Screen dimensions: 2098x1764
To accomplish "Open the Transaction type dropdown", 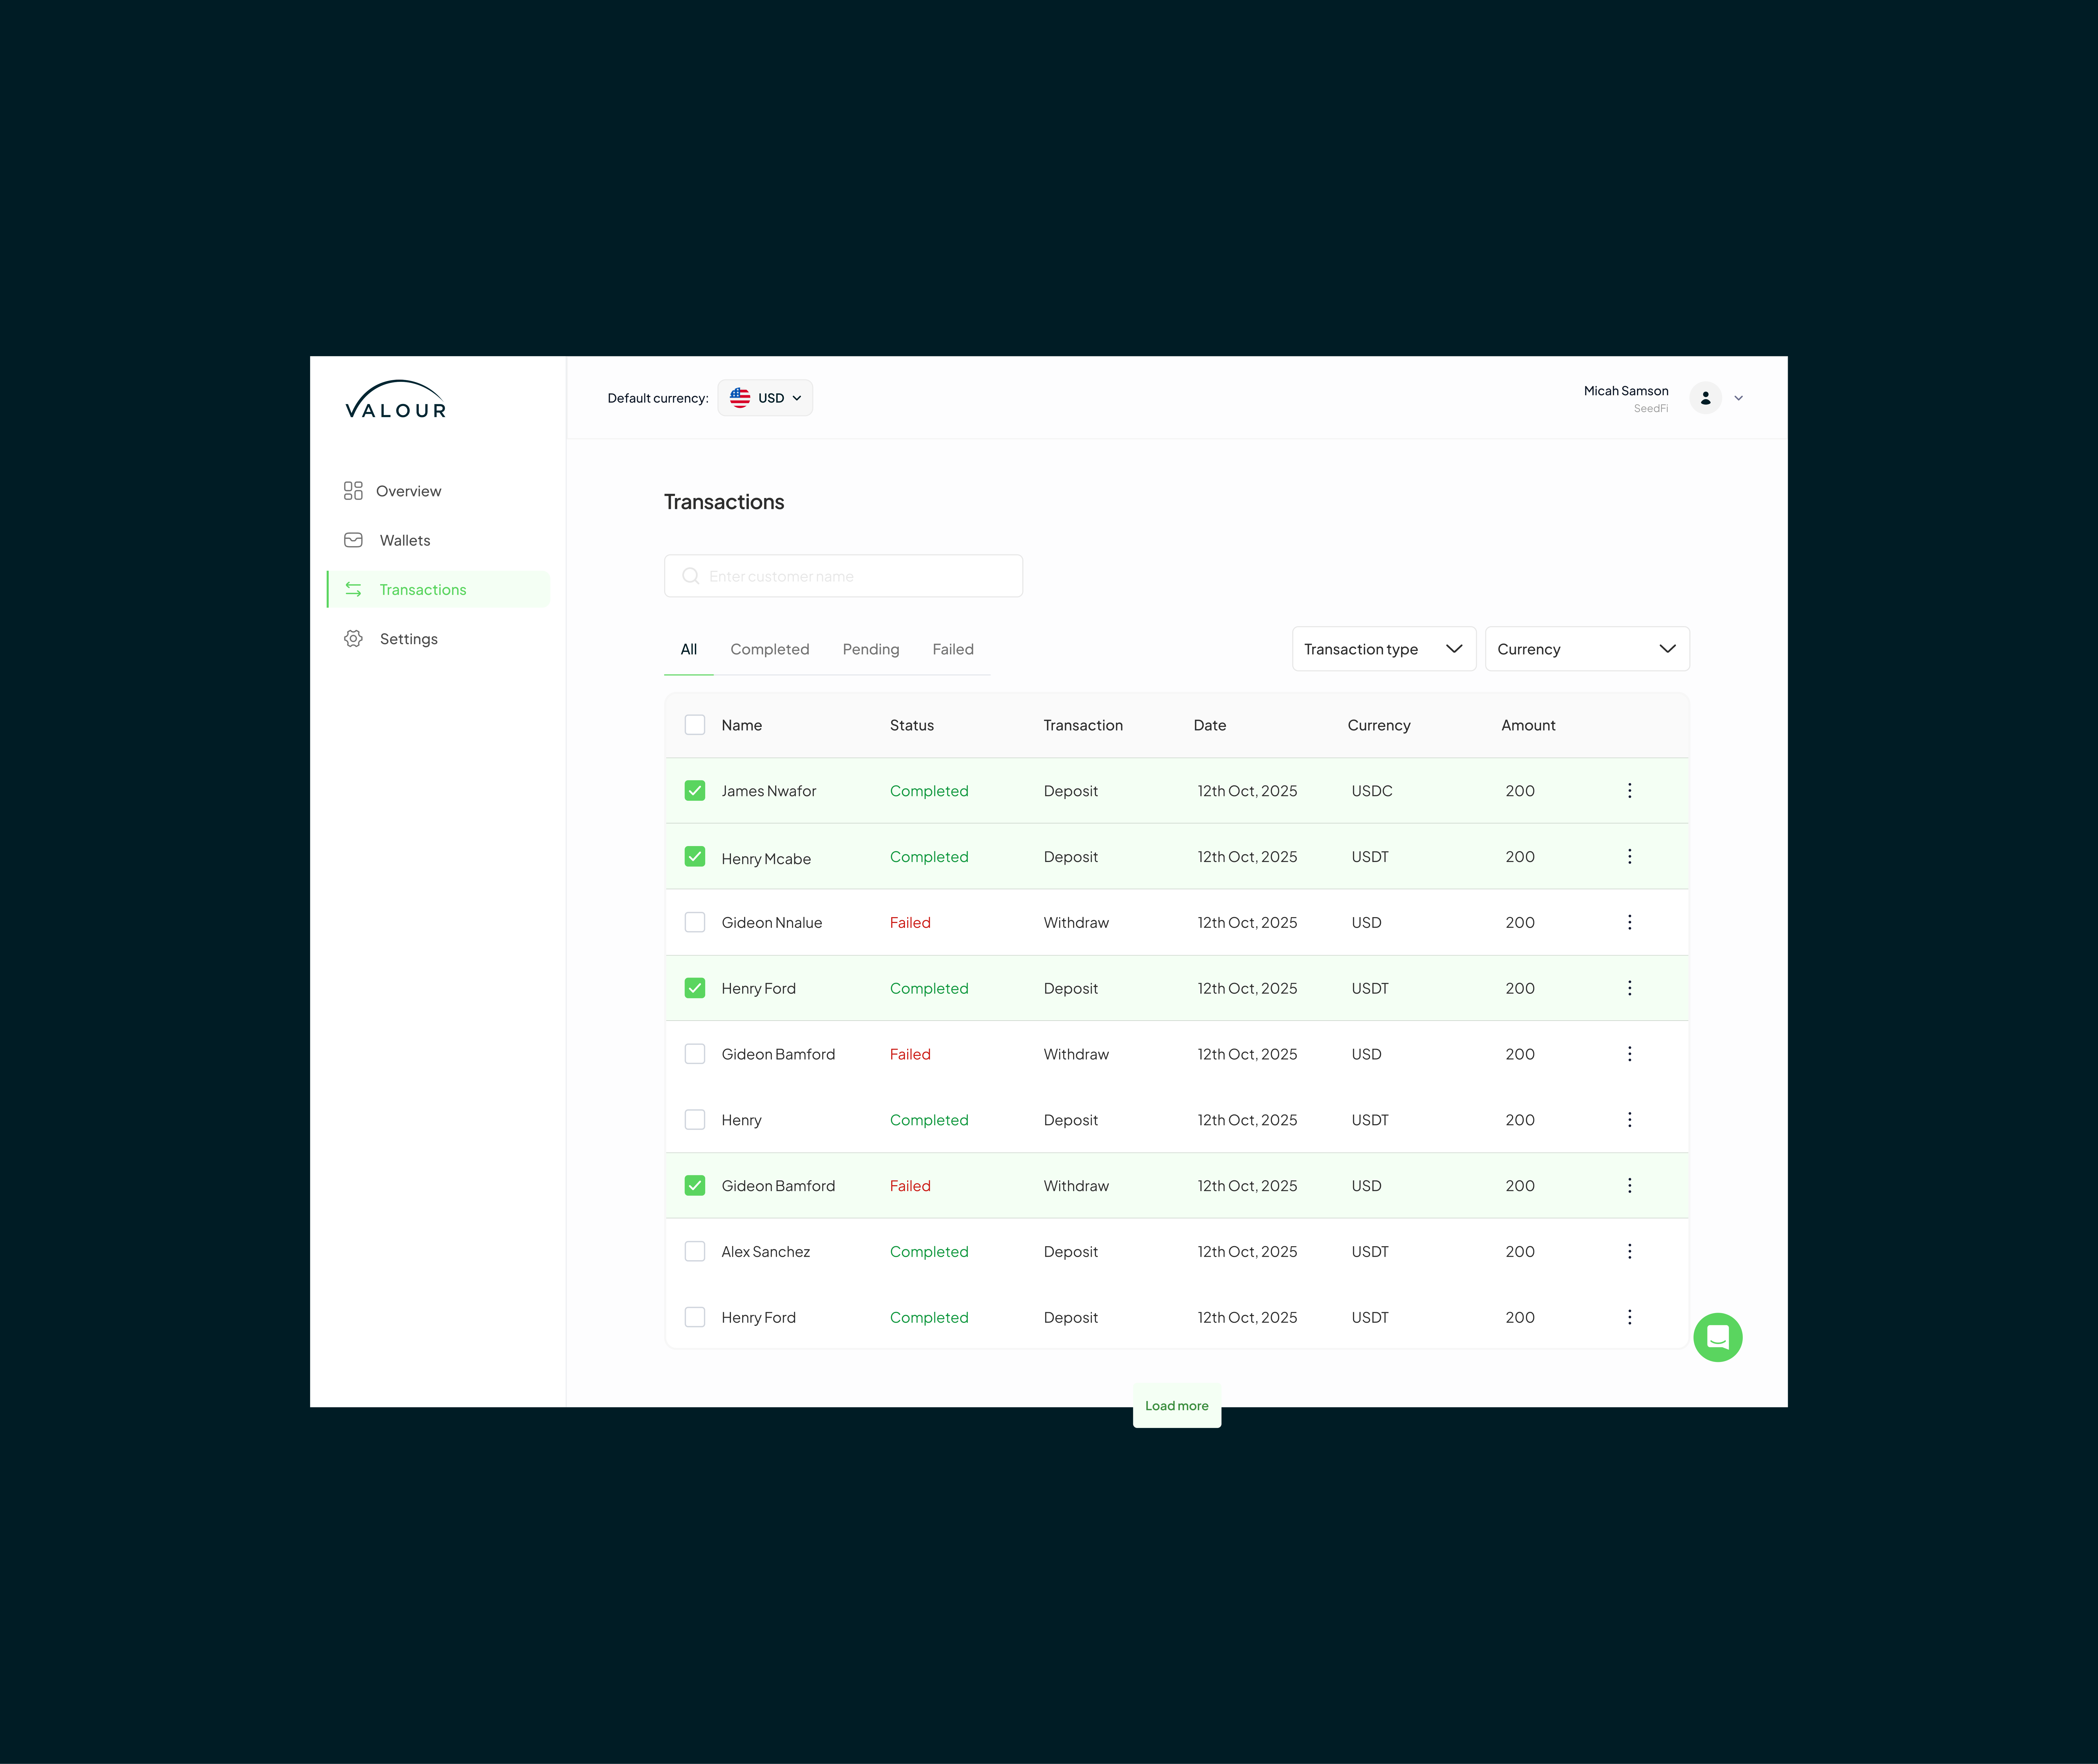I will click(x=1383, y=649).
